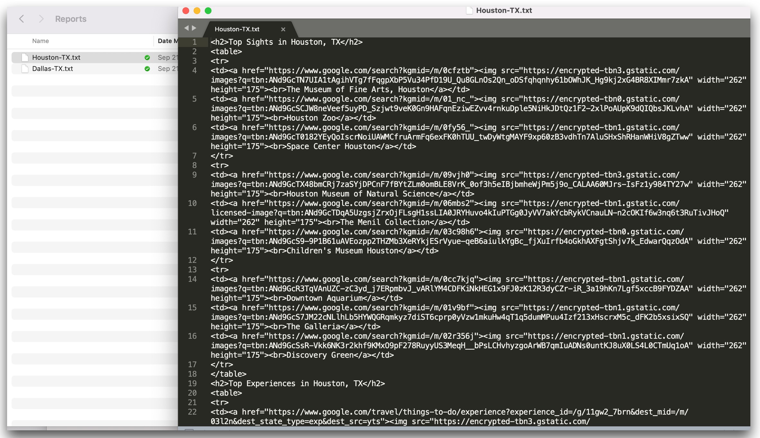Click line number 1 in the gutter
Screen dimensions: 760x438
194,42
